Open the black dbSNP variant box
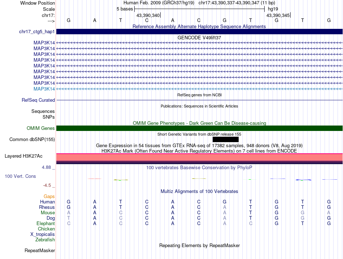The height and width of the screenshot is (259, 343). 226,139
